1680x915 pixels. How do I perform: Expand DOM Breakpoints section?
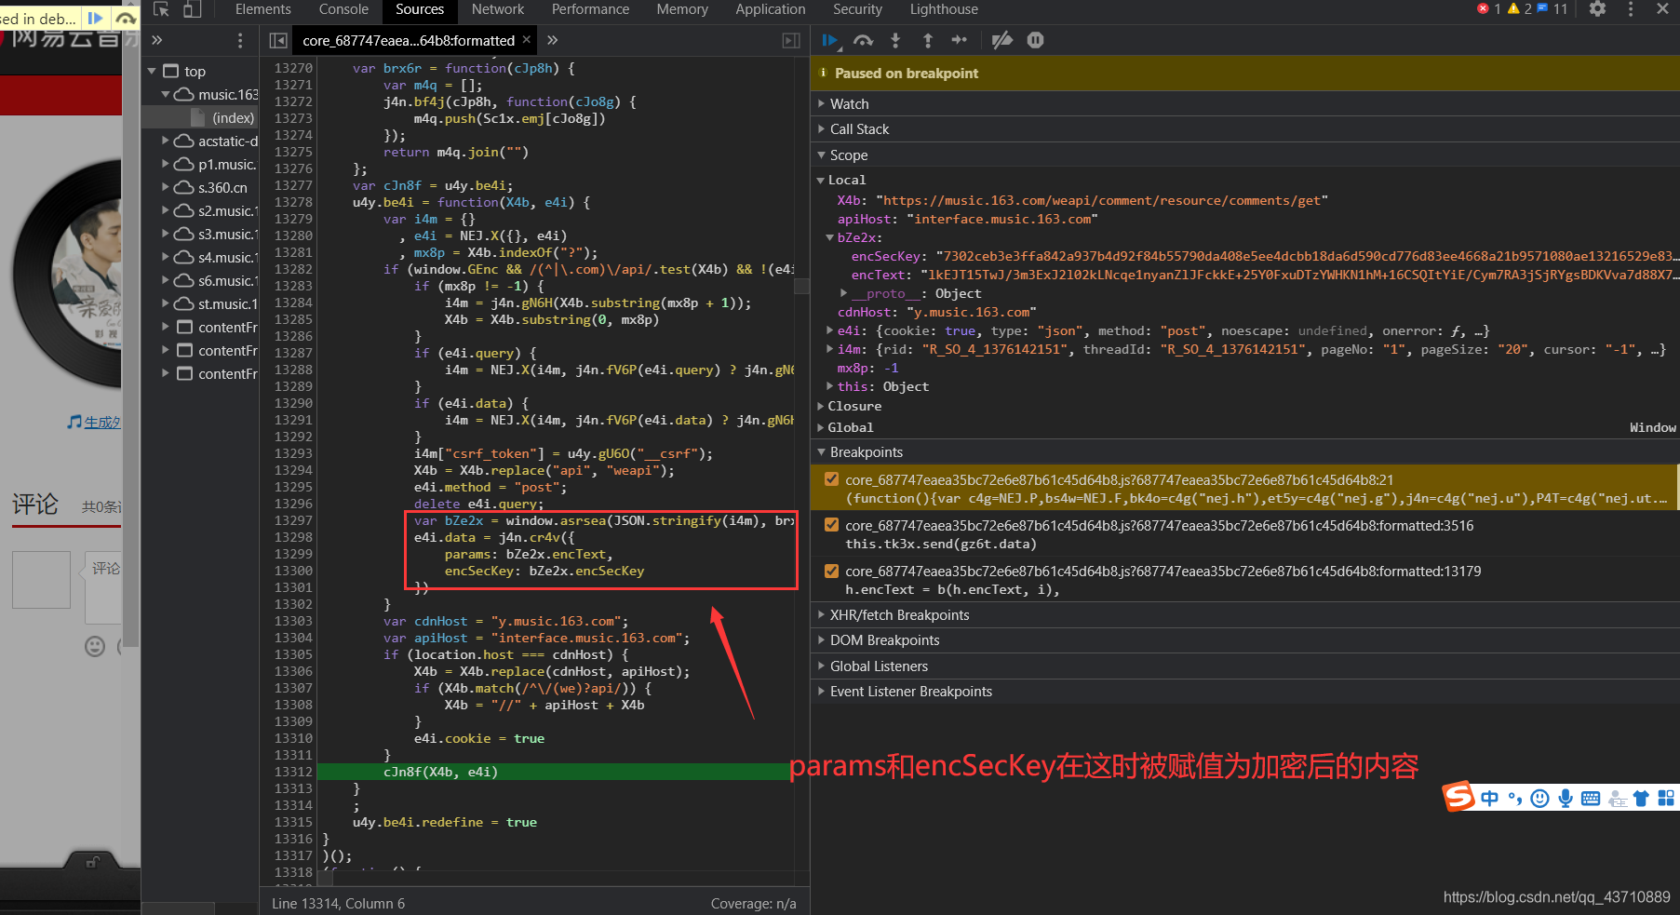click(884, 639)
